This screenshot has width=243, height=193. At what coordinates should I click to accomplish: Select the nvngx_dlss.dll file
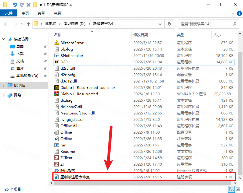tap(72, 119)
